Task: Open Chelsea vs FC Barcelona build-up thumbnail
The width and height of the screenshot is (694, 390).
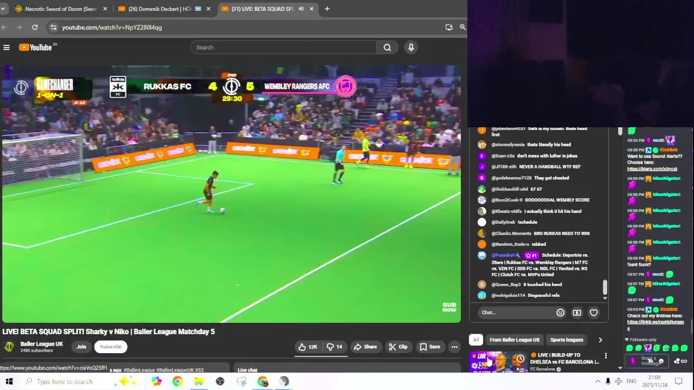Action: pos(498,362)
